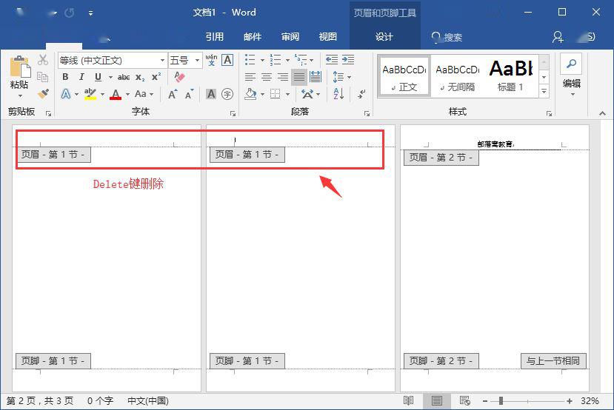
Task: Sort the selection A to Z
Action: [x=338, y=94]
